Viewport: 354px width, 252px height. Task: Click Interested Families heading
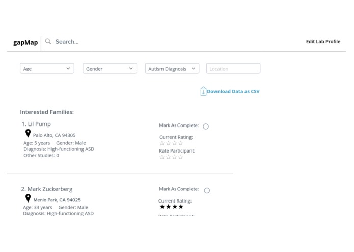47,112
